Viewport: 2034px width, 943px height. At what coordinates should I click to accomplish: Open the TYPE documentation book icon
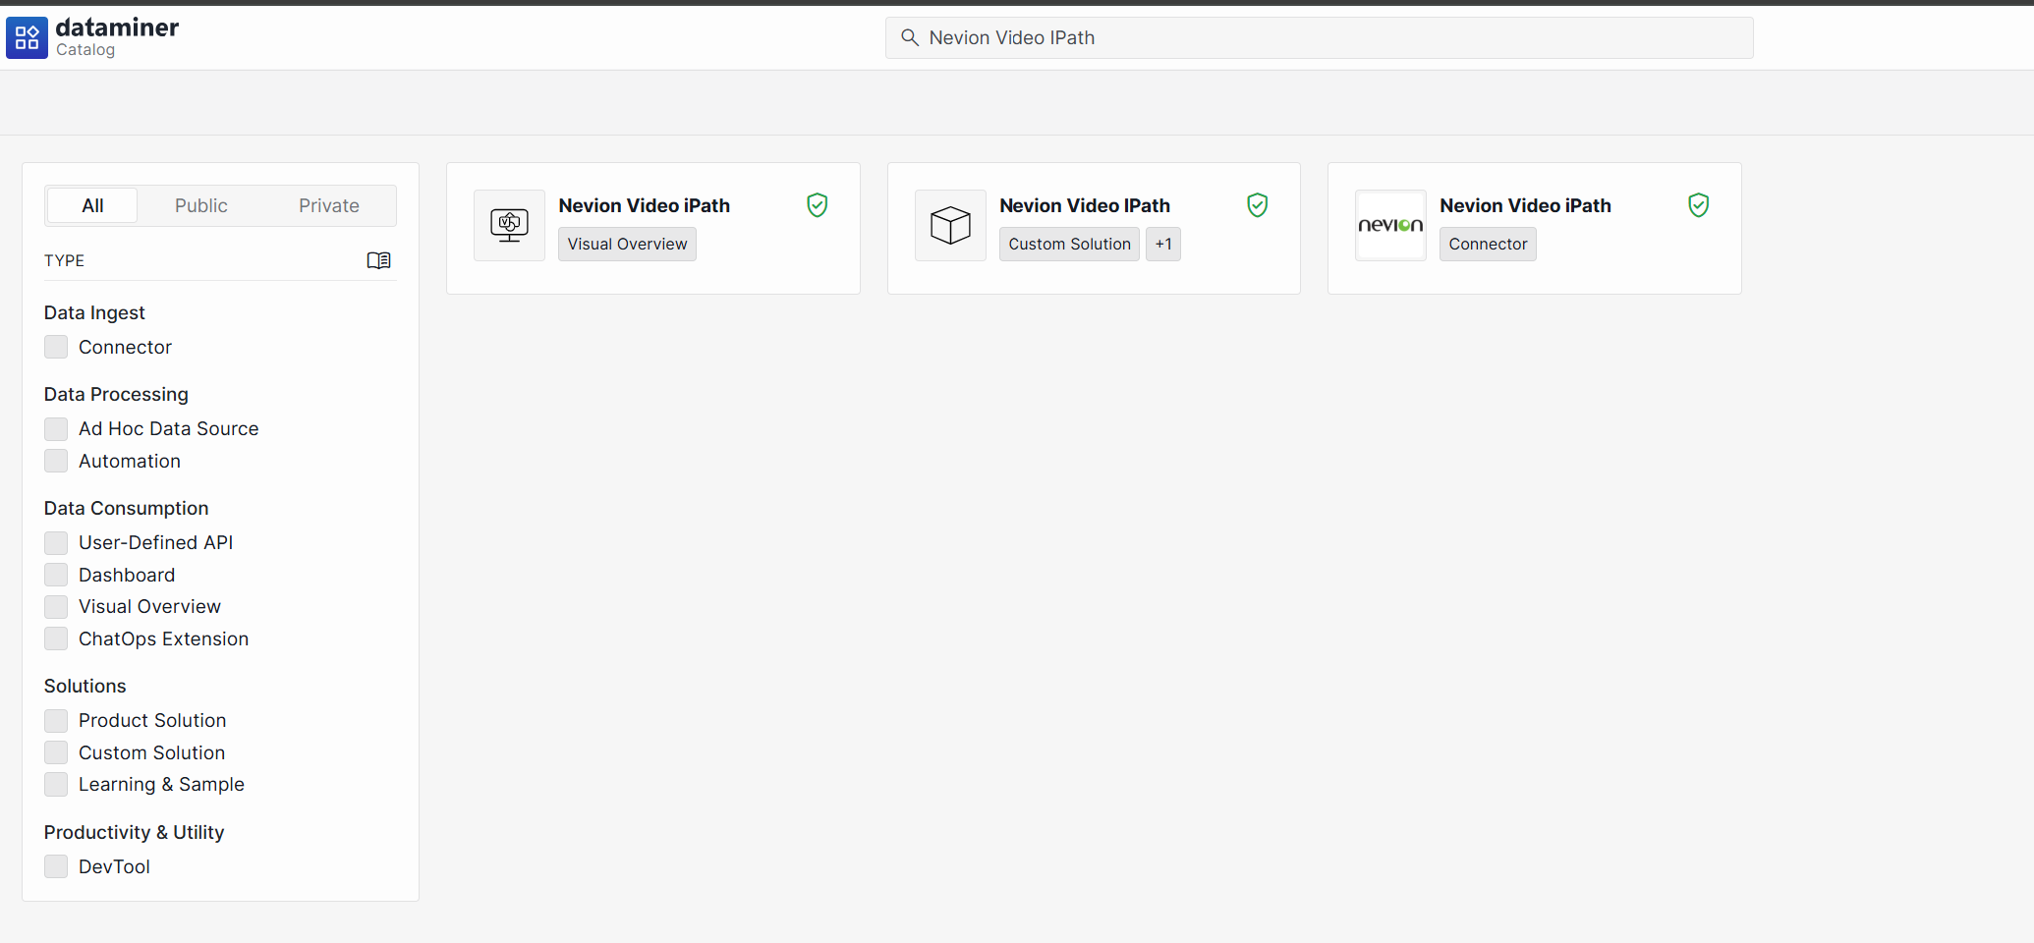click(x=378, y=260)
